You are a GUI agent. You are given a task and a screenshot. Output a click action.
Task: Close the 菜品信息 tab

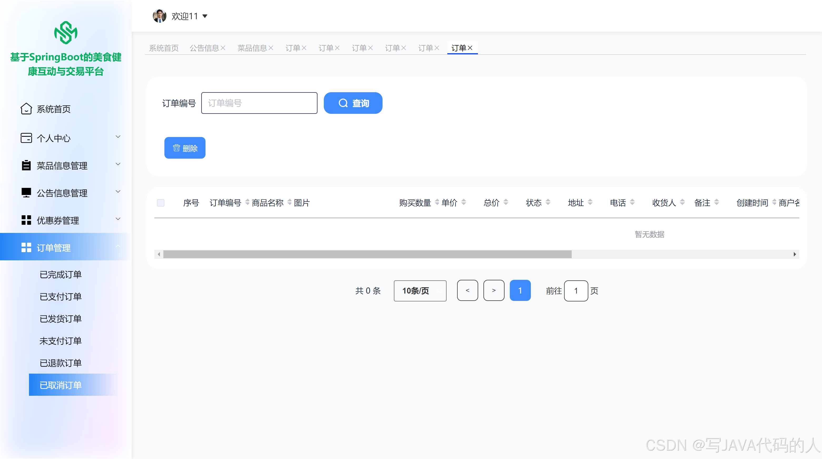pos(271,48)
